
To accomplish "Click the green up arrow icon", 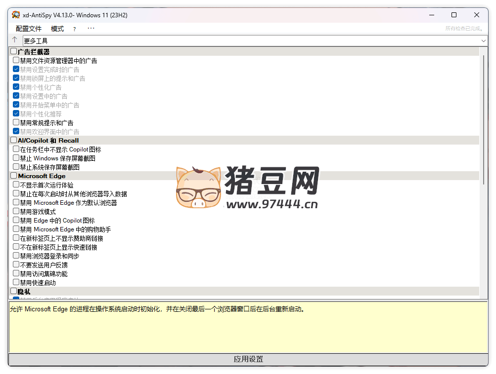I will 15,40.
